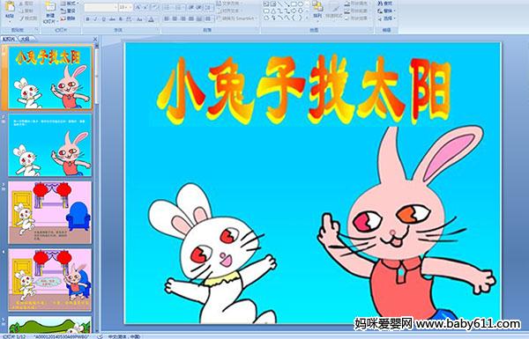Click the Replace button in Editing group
This screenshot has height=339, width=529.
386,11
